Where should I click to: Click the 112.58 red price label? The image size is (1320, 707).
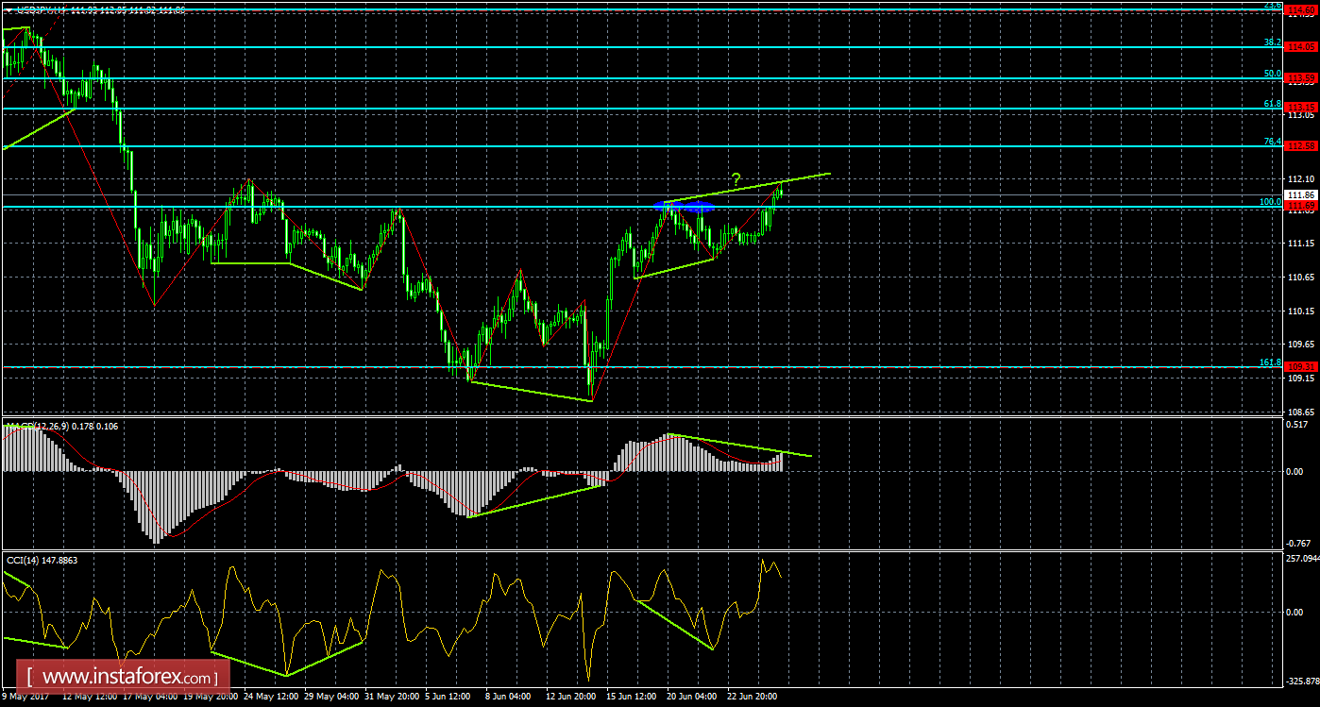click(1302, 146)
